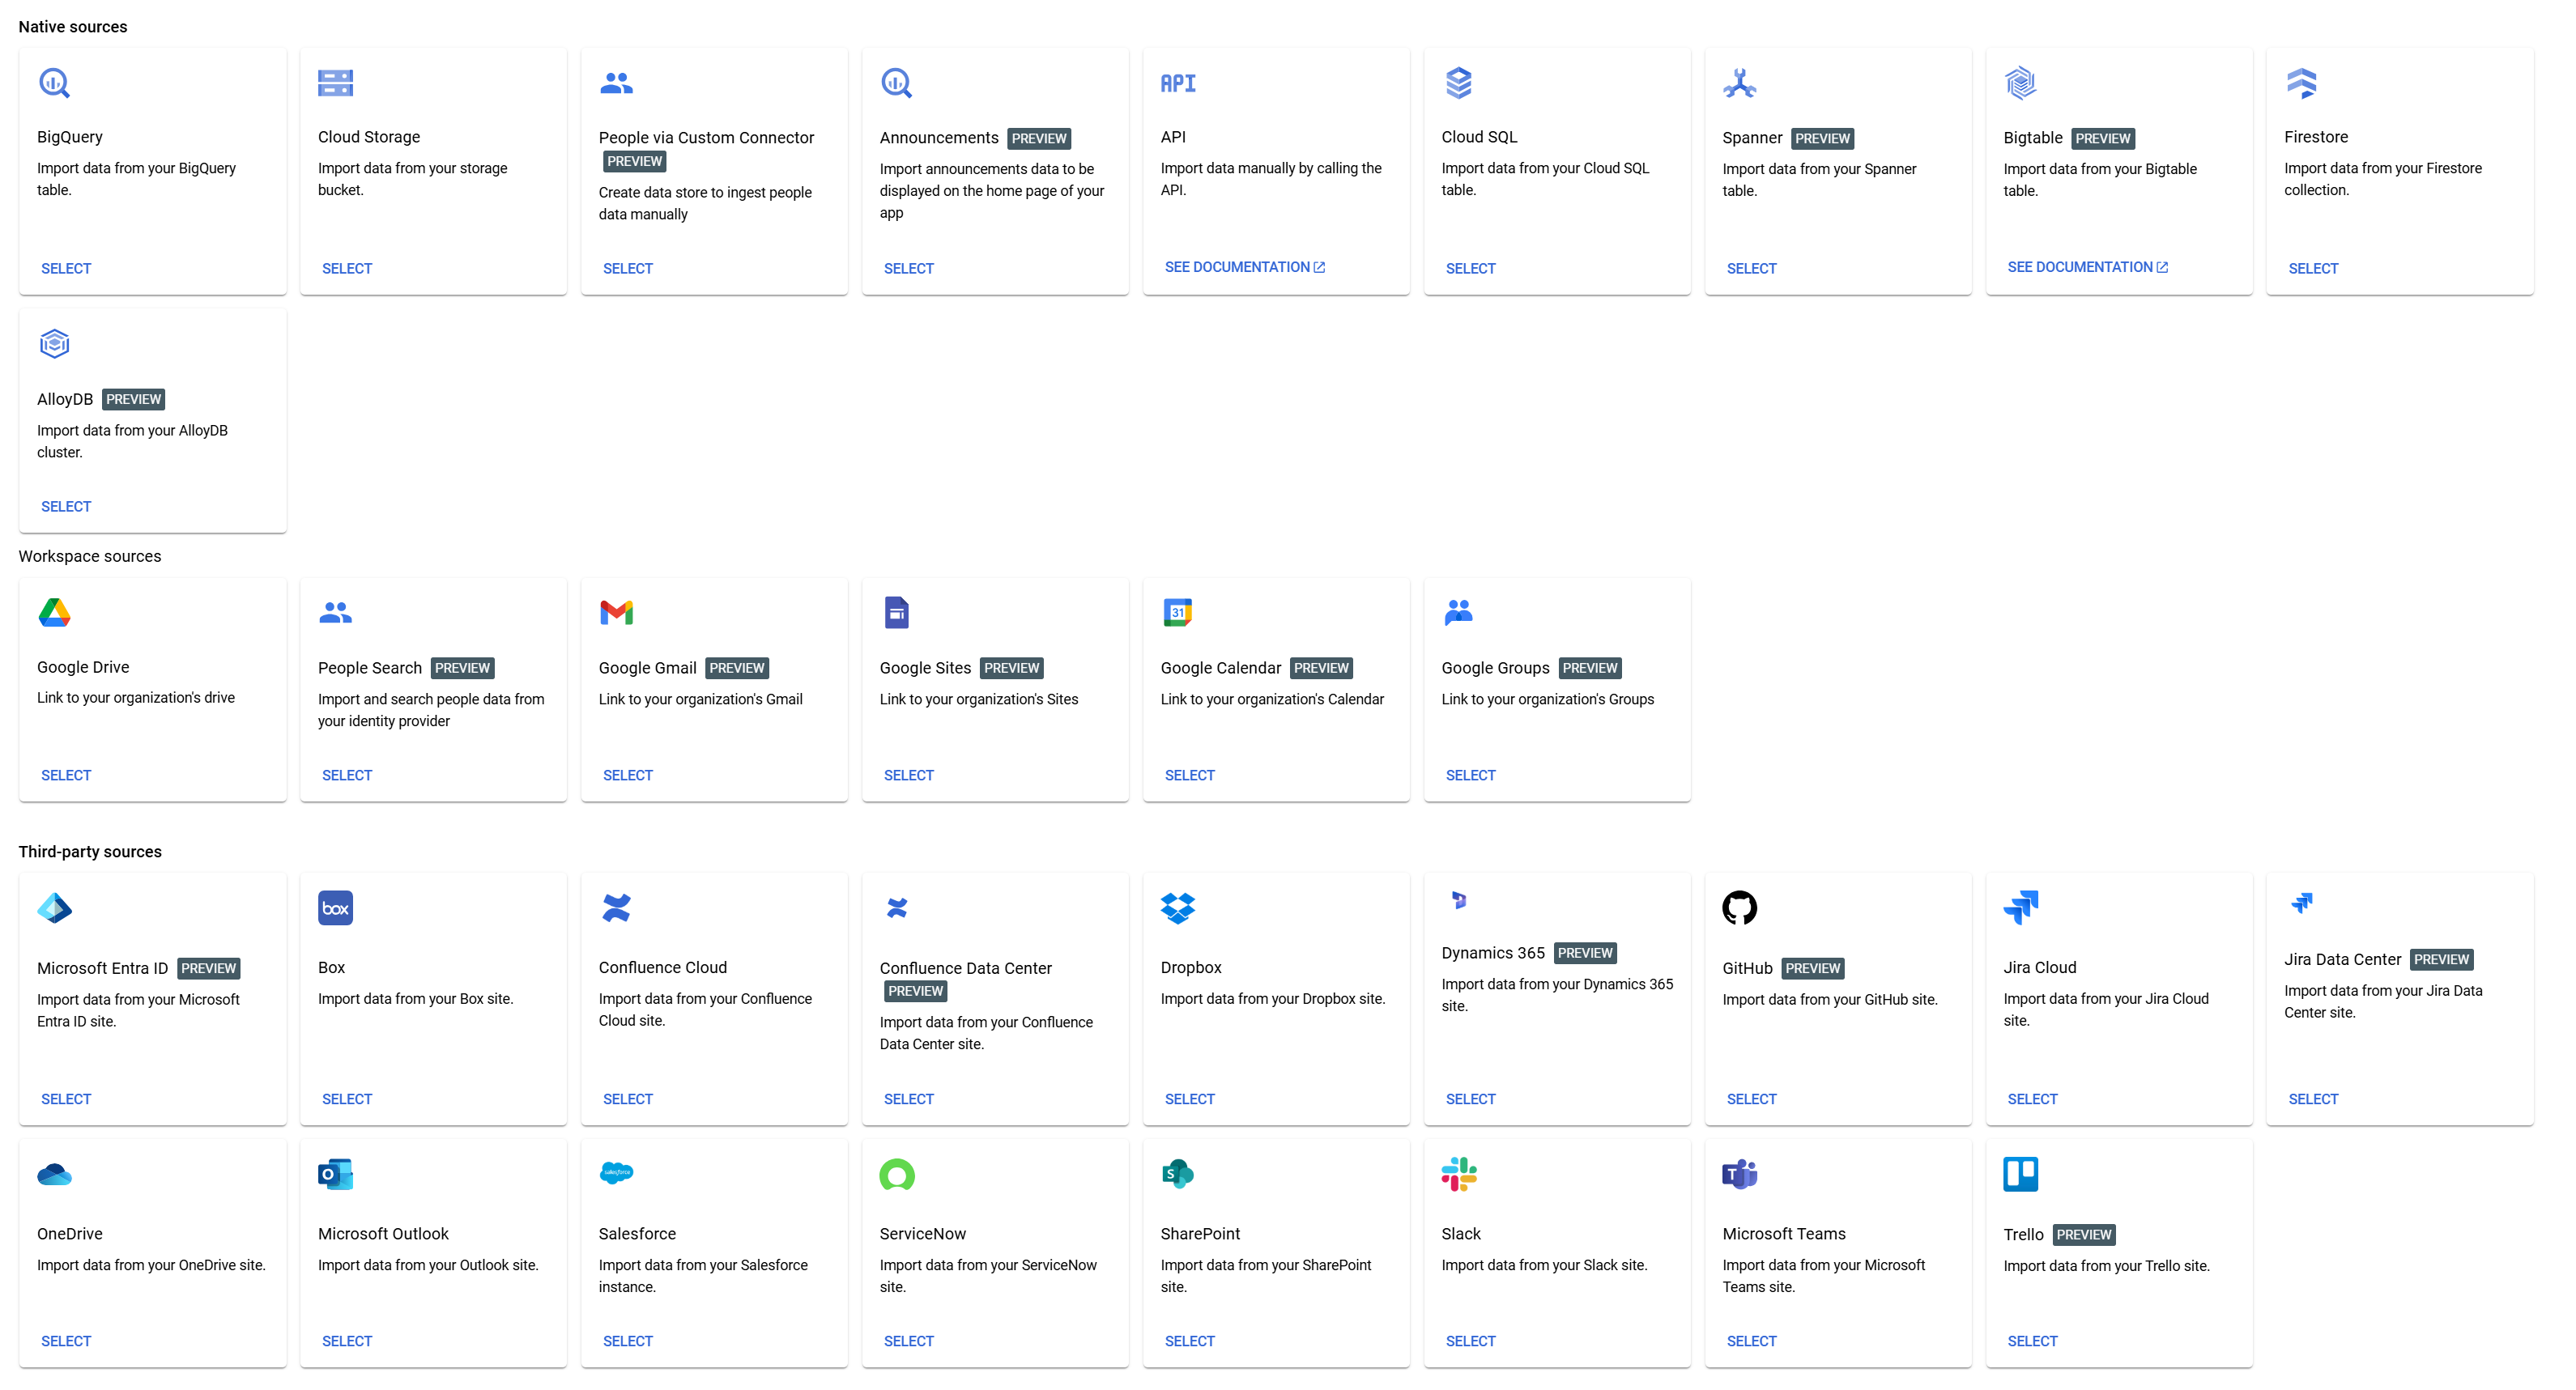
Task: Select Microsoft Entra ID source
Action: [x=66, y=1099]
